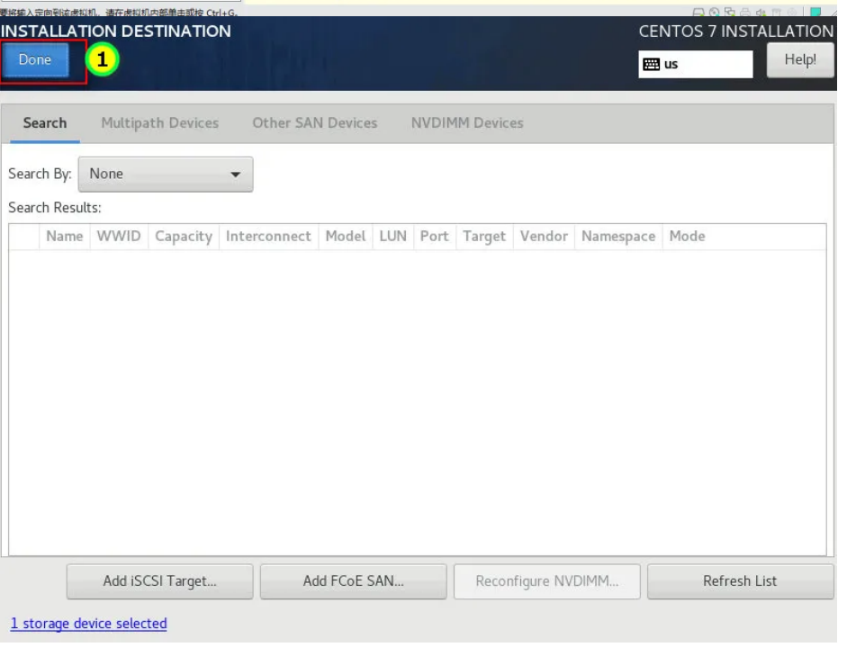847x647 pixels.
Task: Click the Target column header
Action: click(484, 237)
